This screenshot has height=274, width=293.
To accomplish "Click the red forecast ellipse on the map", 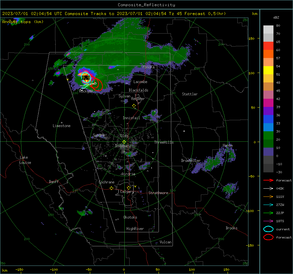I will (97, 83).
